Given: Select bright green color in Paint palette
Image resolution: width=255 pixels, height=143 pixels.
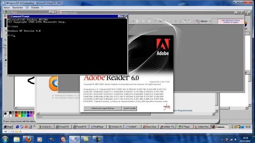Looking at the screenshot, I should point(22,116).
